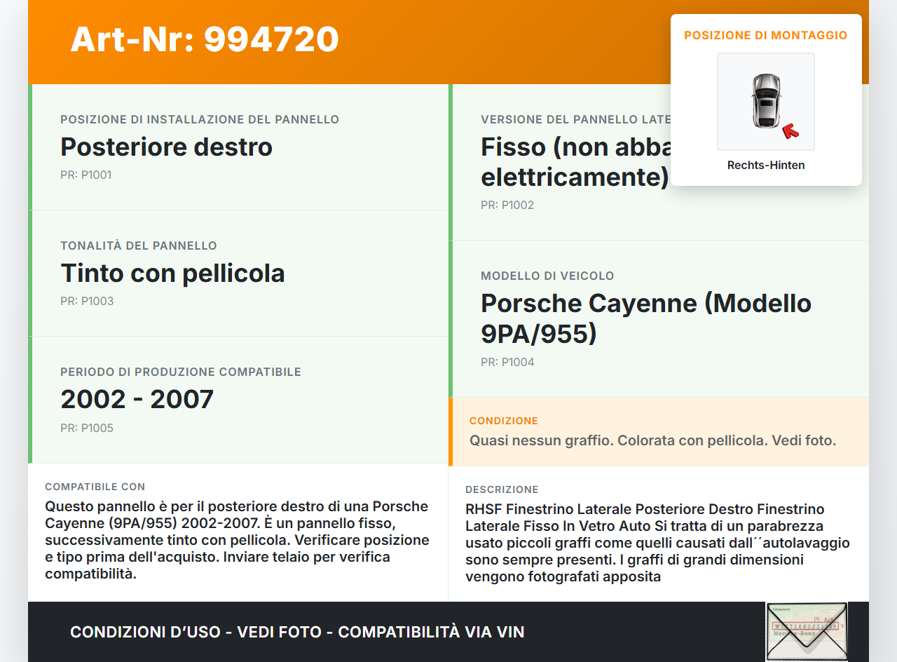897x662 pixels.
Task: Click the red arrow on the car diagram
Action: [790, 130]
